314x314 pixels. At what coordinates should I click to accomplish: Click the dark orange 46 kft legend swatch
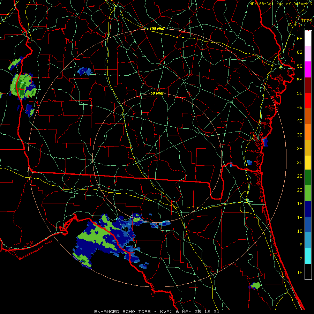308,116
